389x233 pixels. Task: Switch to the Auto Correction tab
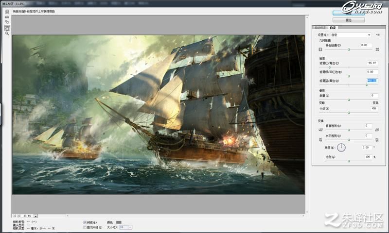pyautogui.click(x=320, y=28)
